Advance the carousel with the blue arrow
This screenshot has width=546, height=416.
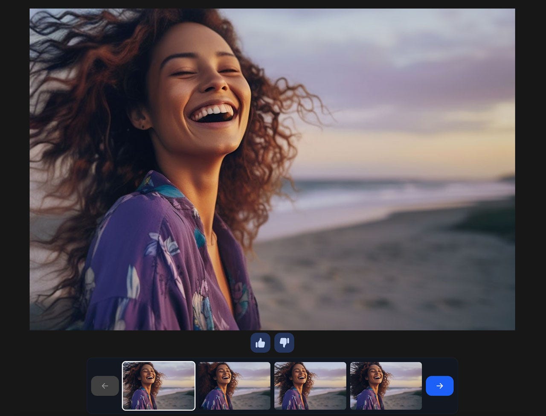(439, 385)
